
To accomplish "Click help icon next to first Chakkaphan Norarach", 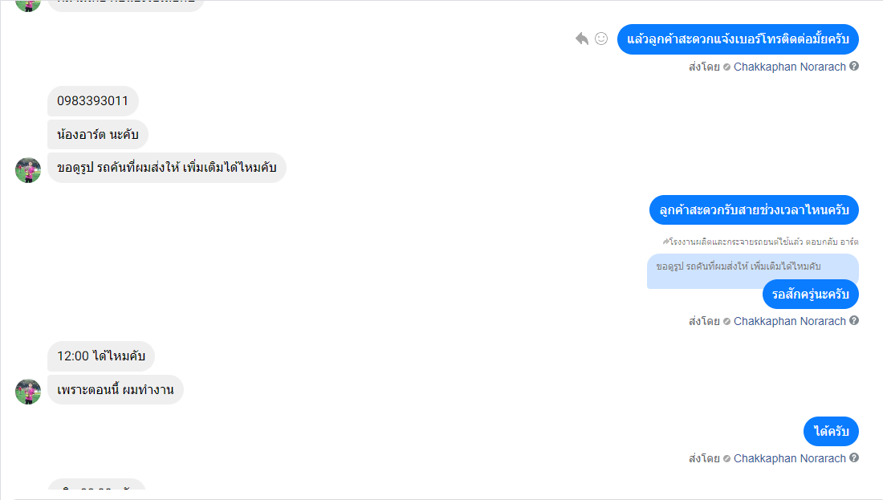I will (854, 66).
